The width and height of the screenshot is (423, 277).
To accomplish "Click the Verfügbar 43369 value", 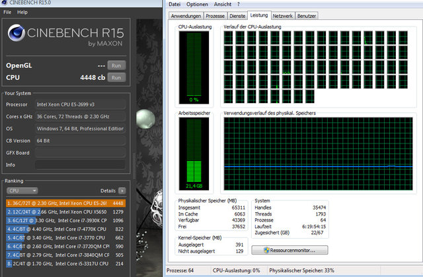I will 238,220.
